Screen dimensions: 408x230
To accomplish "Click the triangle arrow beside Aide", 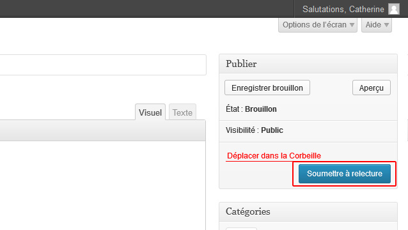I will click(386, 25).
